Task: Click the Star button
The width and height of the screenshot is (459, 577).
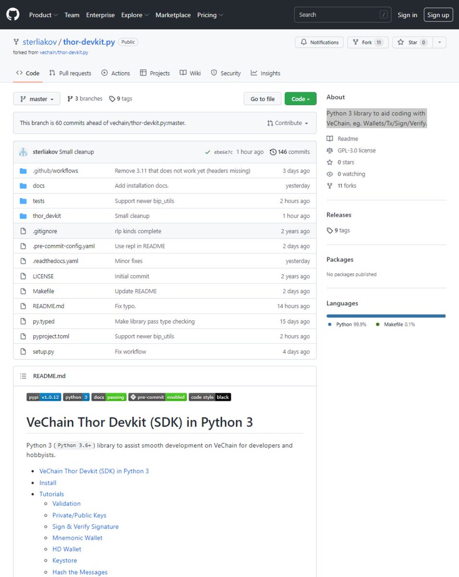Action: [x=412, y=42]
